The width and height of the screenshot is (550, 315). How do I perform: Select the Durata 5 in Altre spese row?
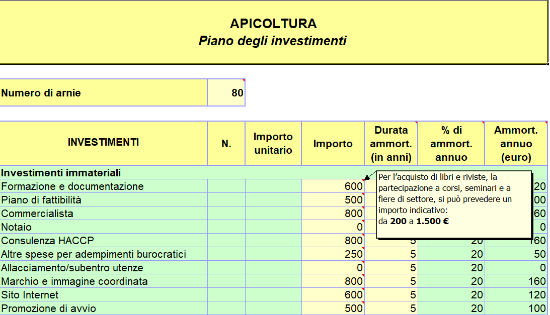pos(391,254)
